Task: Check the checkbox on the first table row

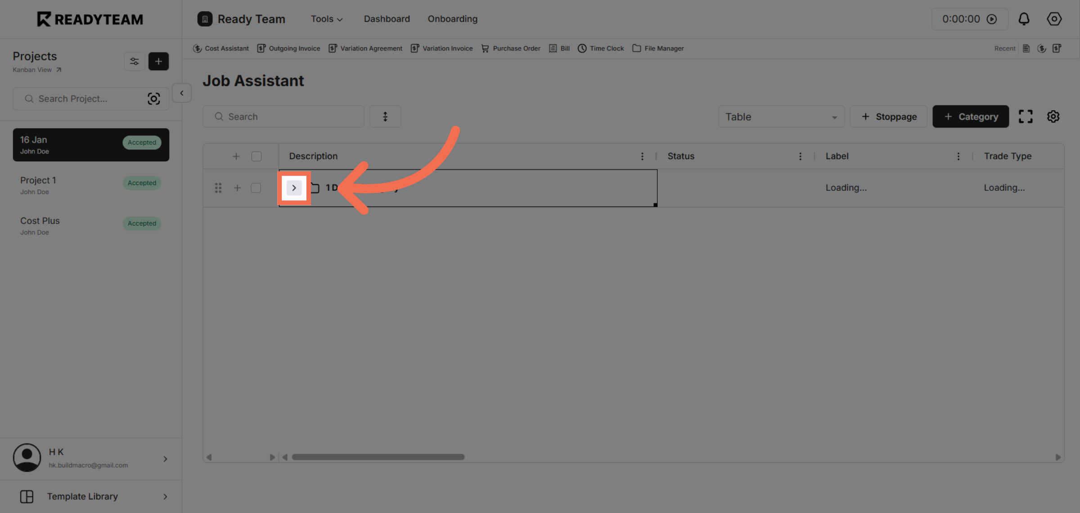Action: (256, 188)
